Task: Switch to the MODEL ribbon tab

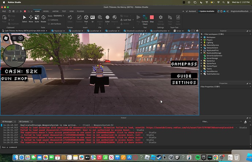Action: point(46,11)
